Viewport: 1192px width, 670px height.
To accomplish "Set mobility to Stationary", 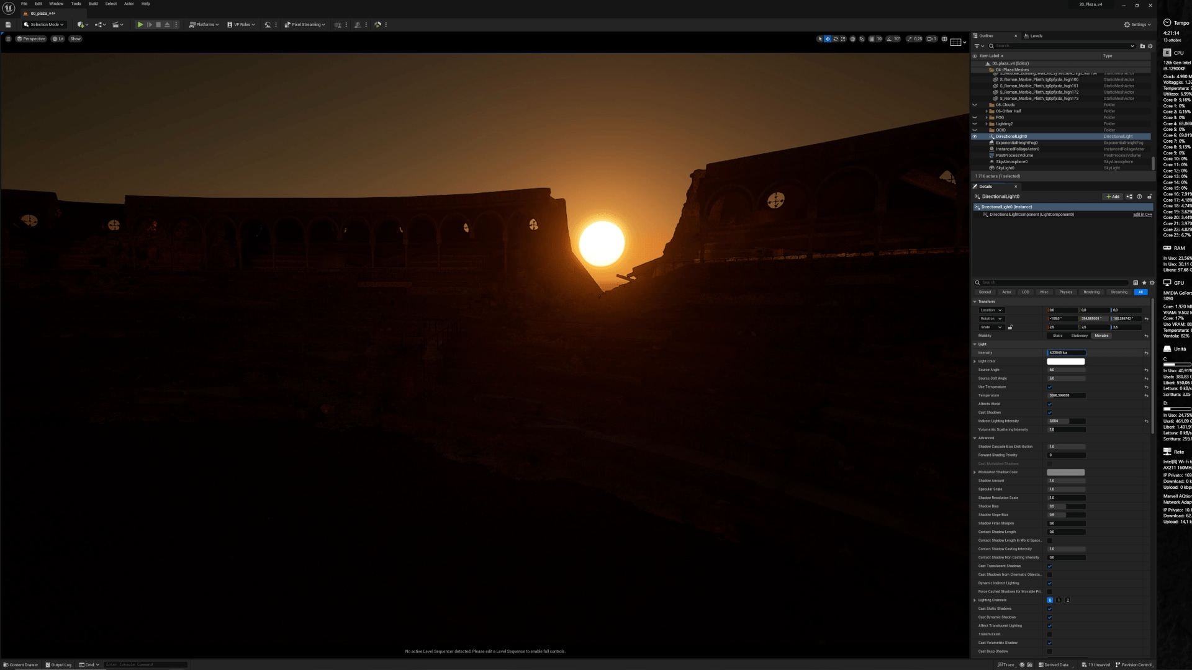I will coord(1079,336).
